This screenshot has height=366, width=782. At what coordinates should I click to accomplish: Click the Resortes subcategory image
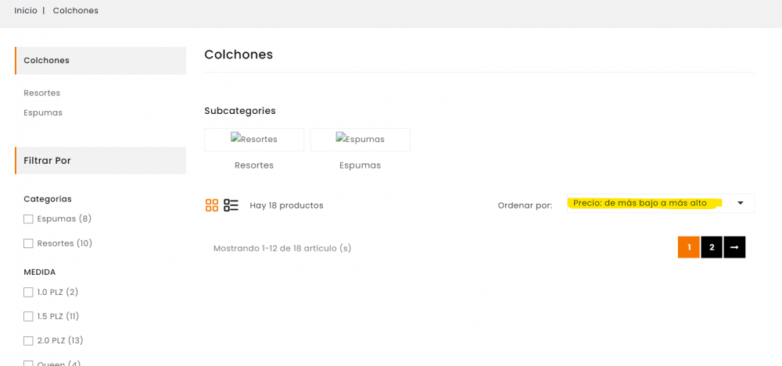[254, 140]
